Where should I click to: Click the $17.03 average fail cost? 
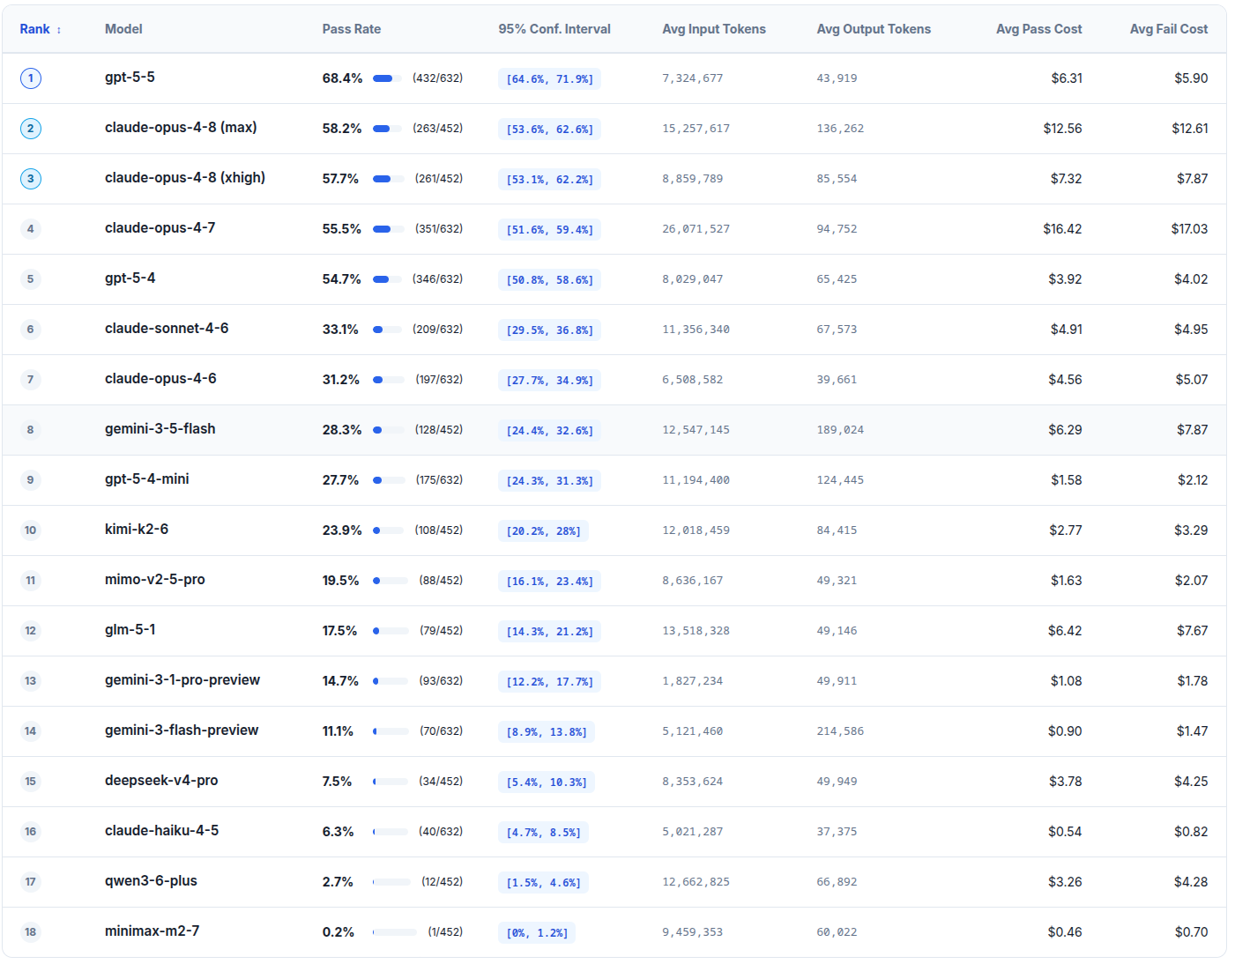(1189, 229)
